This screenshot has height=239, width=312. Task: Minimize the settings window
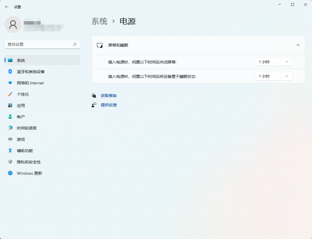(x=279, y=5)
